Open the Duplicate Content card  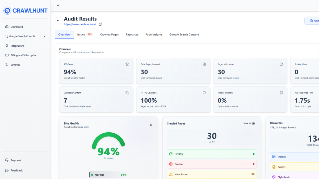[96, 99]
